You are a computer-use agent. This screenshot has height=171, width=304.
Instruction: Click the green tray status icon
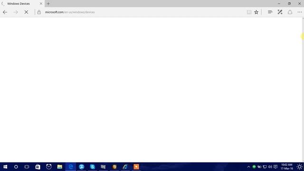click(254, 167)
